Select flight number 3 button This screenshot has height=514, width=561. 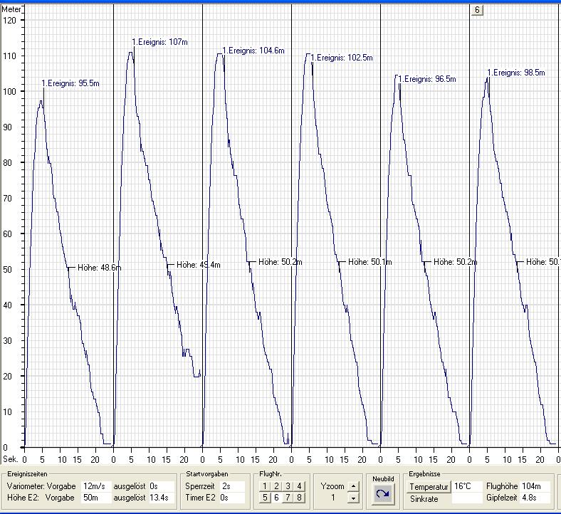tap(288, 486)
